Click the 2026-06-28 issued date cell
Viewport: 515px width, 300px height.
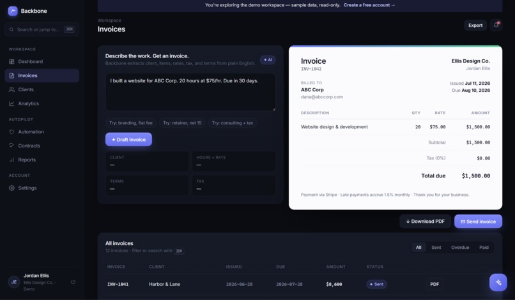click(239, 284)
